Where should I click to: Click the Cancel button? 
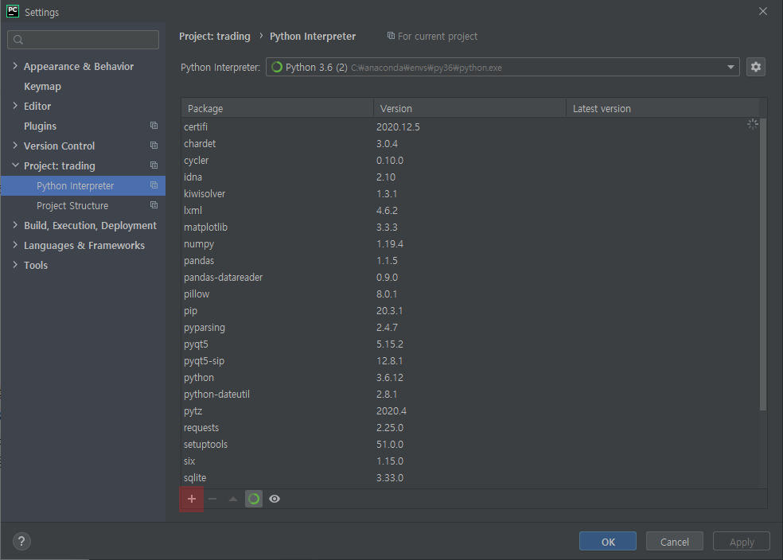coord(675,542)
